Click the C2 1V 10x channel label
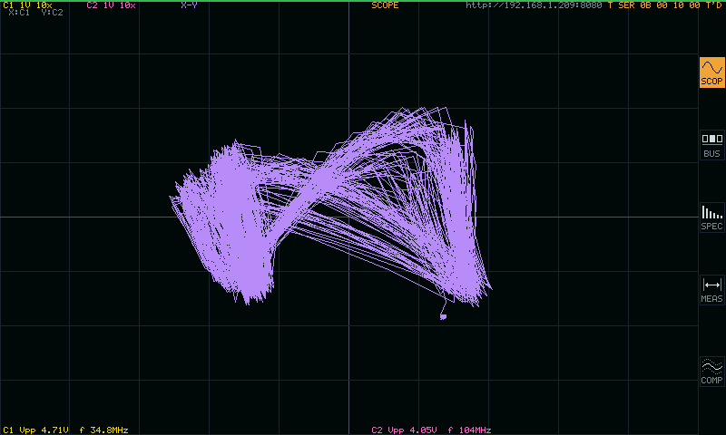Screen dimensions: 726x435 click(111, 5)
